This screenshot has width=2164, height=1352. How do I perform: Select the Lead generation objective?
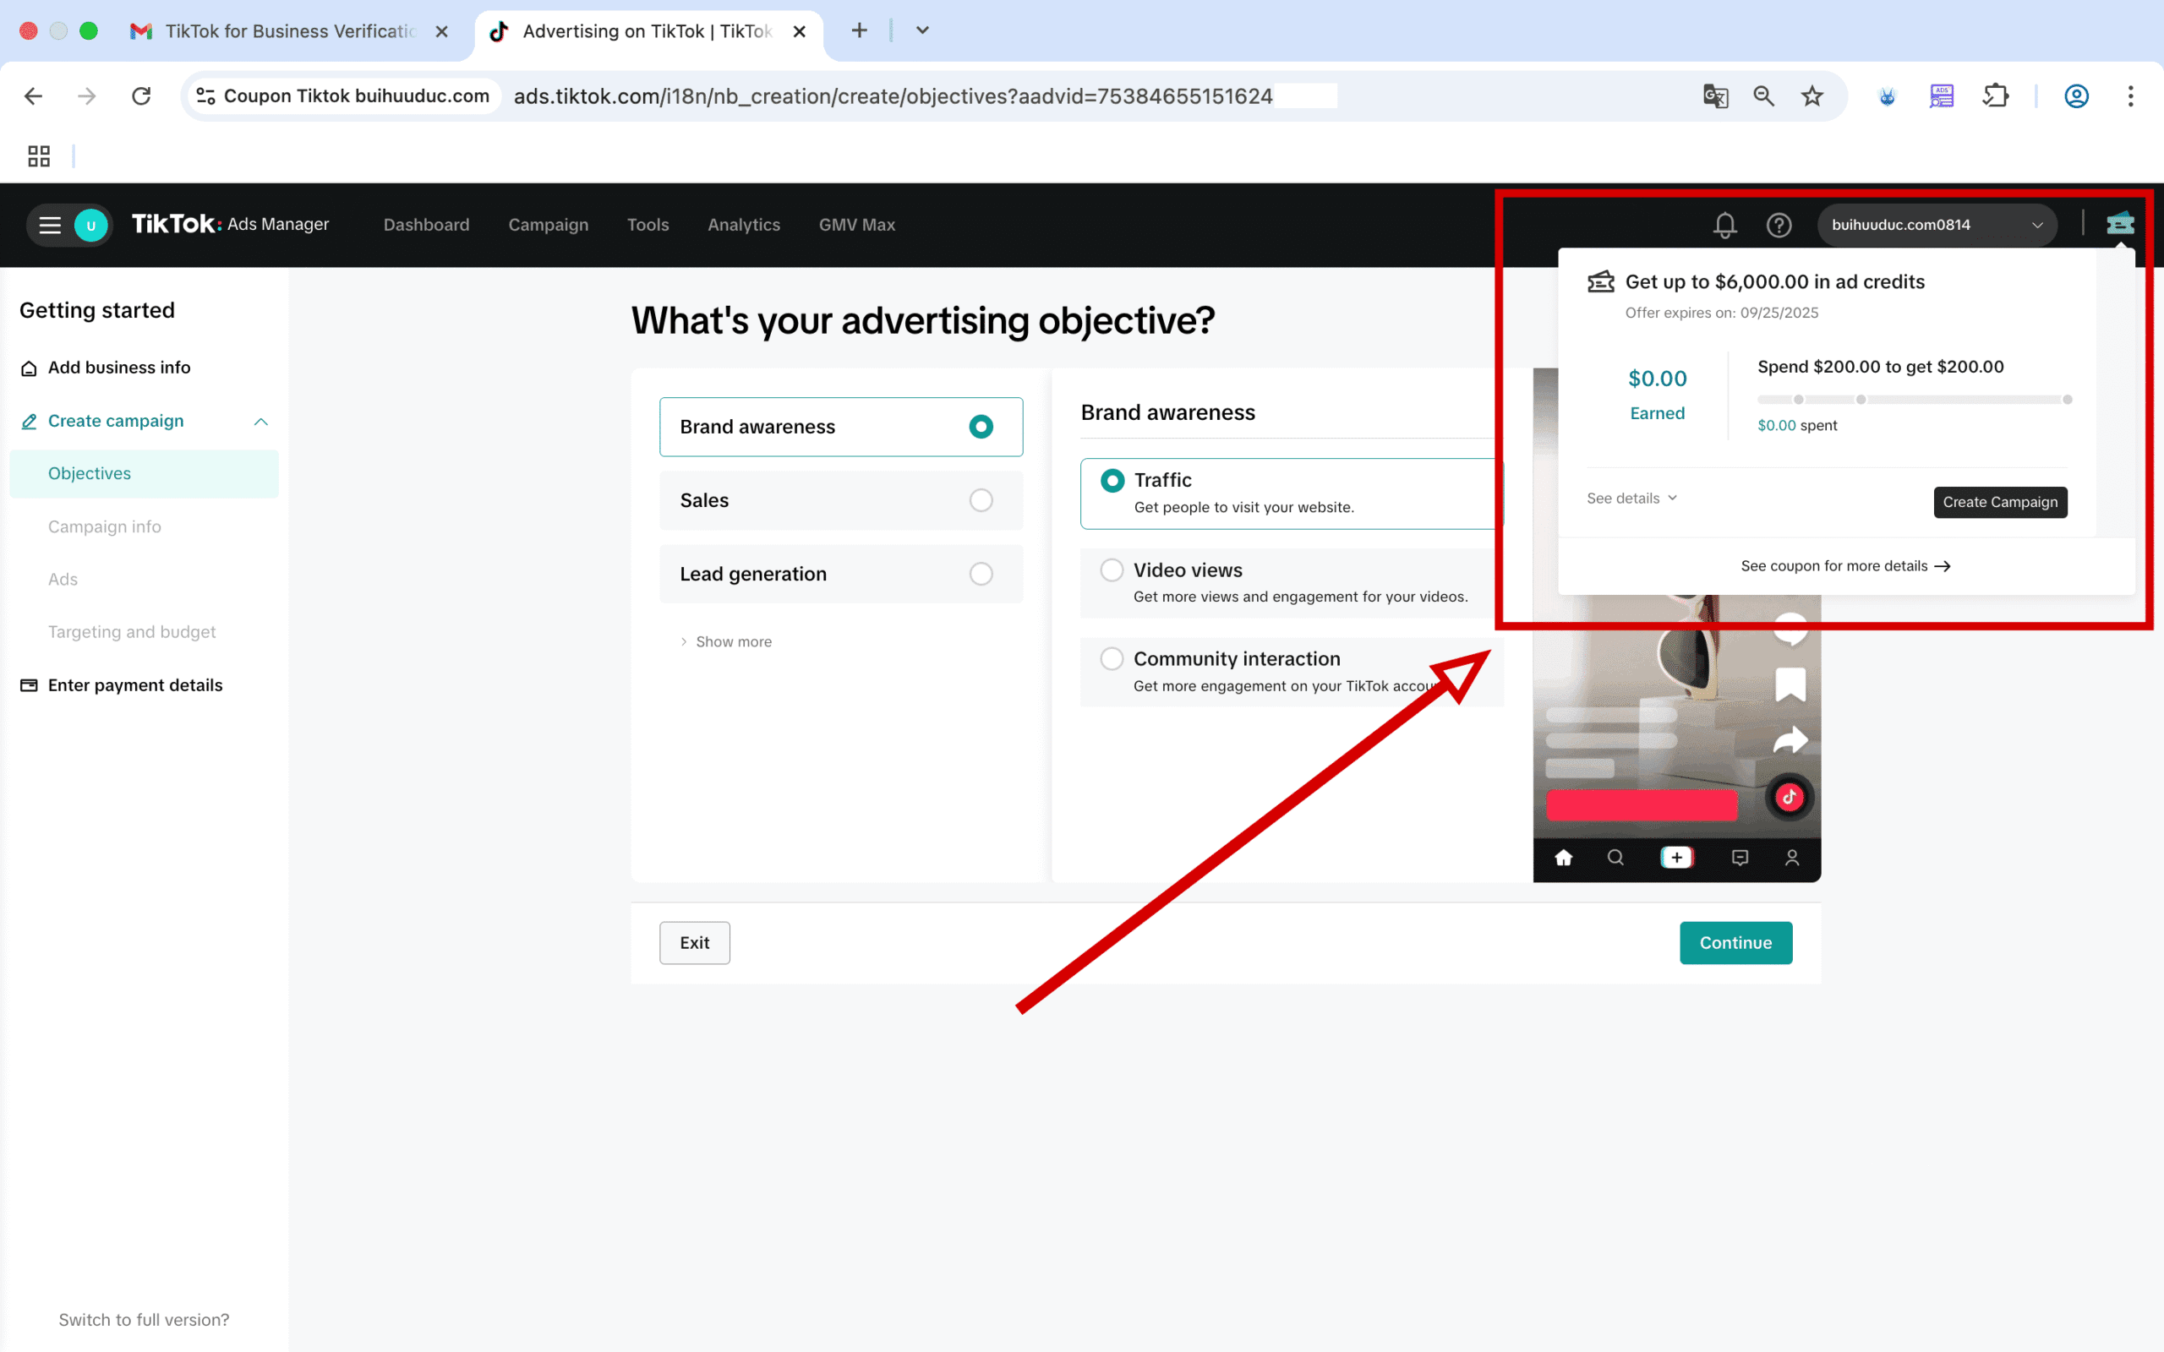point(981,574)
